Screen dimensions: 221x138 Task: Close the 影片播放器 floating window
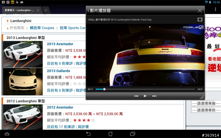click(200, 10)
